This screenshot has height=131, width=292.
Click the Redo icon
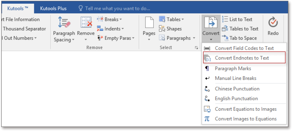[x=273, y=23]
